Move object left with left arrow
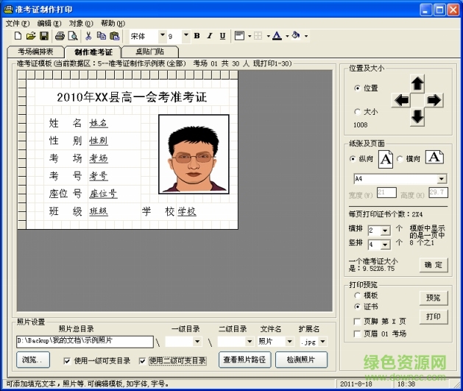Screen dimensions: 463x391 click(x=402, y=101)
